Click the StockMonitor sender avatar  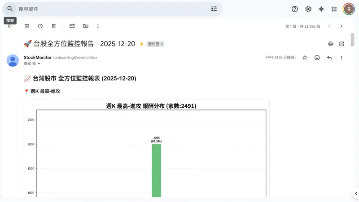click(13, 60)
